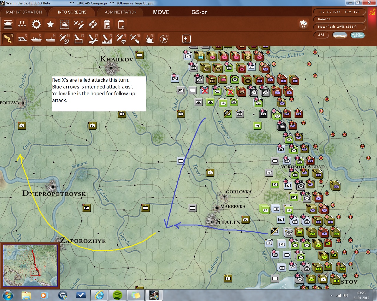The image size is (377, 301).
Task: Open MAP INFORMATION tab
Action: tap(24, 12)
